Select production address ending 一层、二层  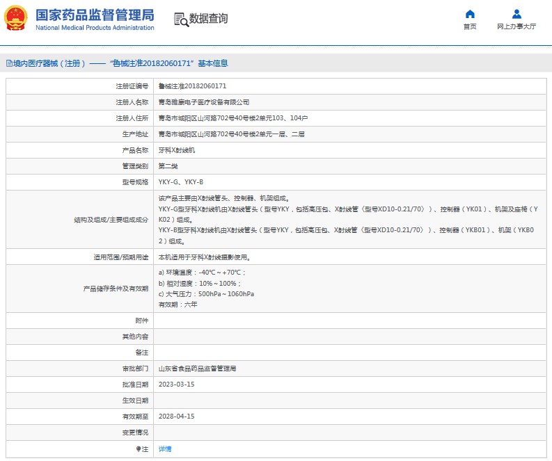click(231, 134)
